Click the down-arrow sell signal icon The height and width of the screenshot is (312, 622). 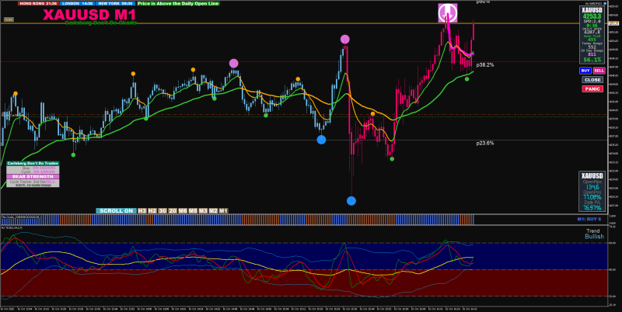(448, 12)
